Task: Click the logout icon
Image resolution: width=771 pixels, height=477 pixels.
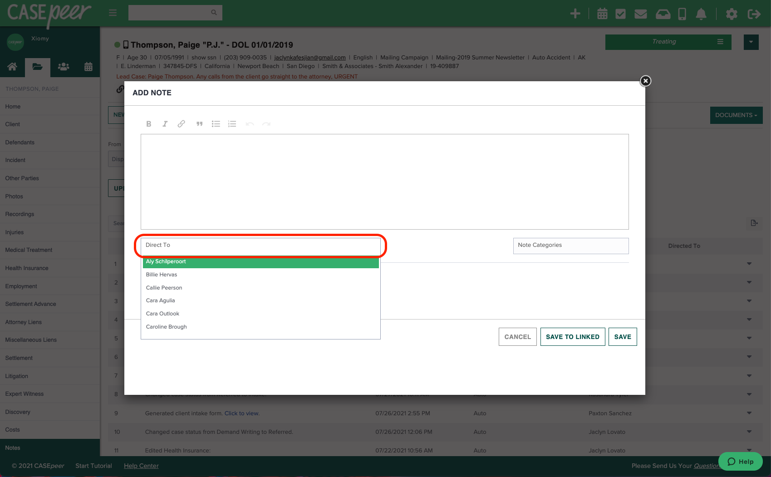Action: tap(754, 14)
